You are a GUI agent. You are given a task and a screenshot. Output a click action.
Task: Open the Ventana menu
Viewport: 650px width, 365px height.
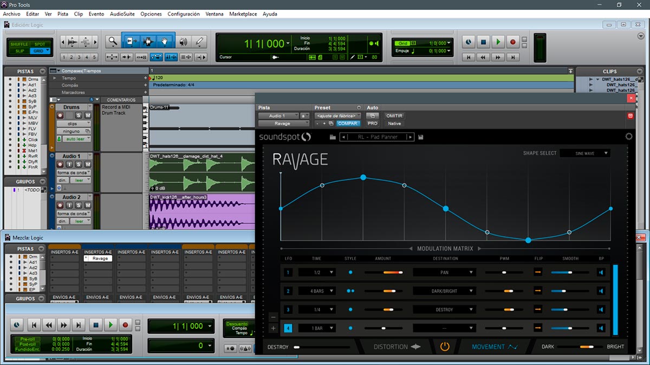point(214,14)
